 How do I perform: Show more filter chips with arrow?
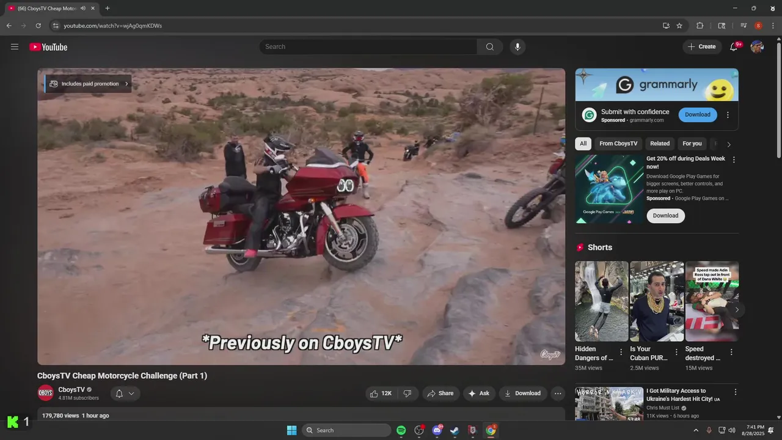(728, 144)
